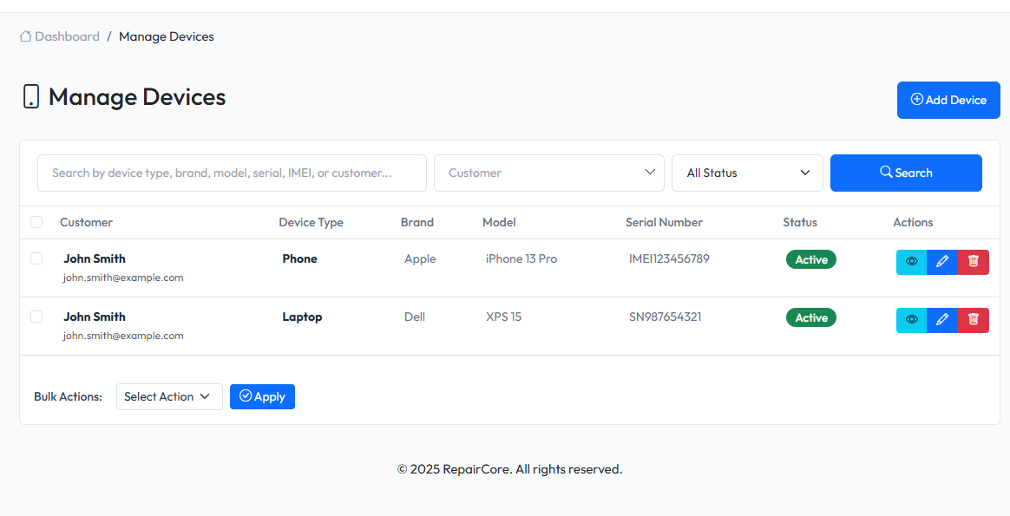Toggle the select-all checkbox in table header
The height and width of the screenshot is (516, 1010).
pos(36,222)
